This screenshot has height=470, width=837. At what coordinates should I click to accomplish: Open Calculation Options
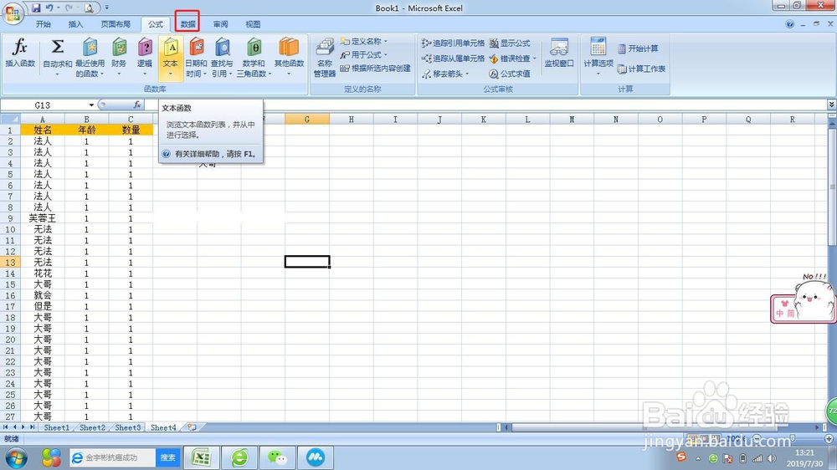598,56
